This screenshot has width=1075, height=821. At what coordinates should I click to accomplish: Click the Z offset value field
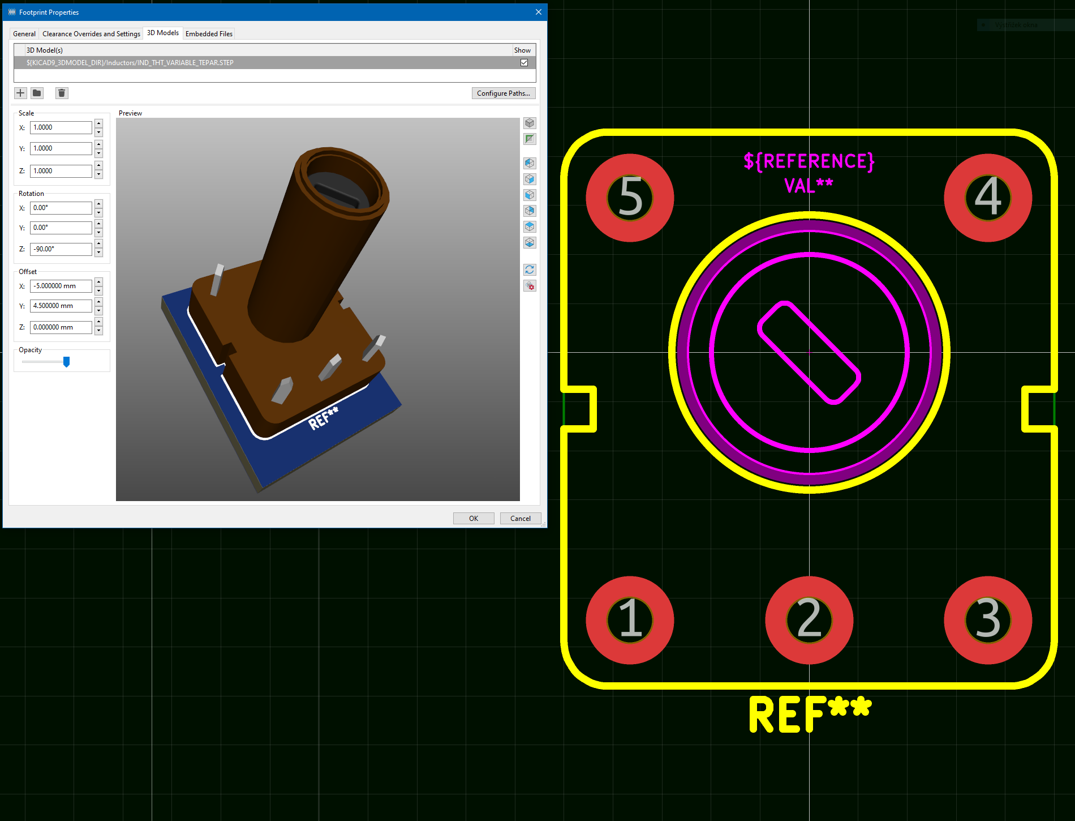pyautogui.click(x=61, y=327)
